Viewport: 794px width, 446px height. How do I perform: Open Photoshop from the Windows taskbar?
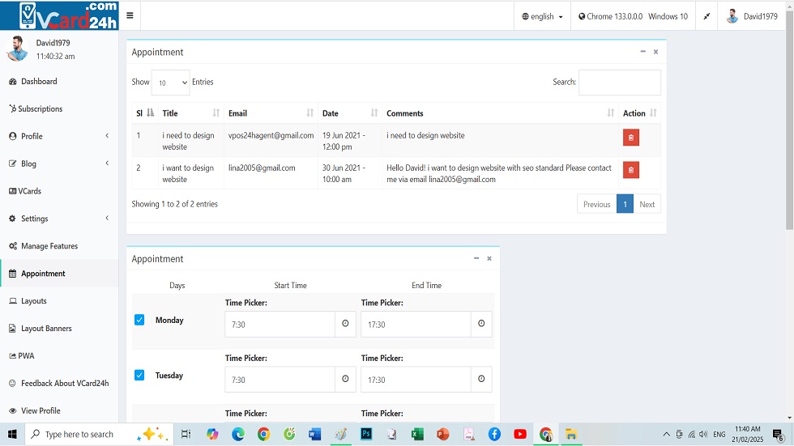[x=366, y=435]
